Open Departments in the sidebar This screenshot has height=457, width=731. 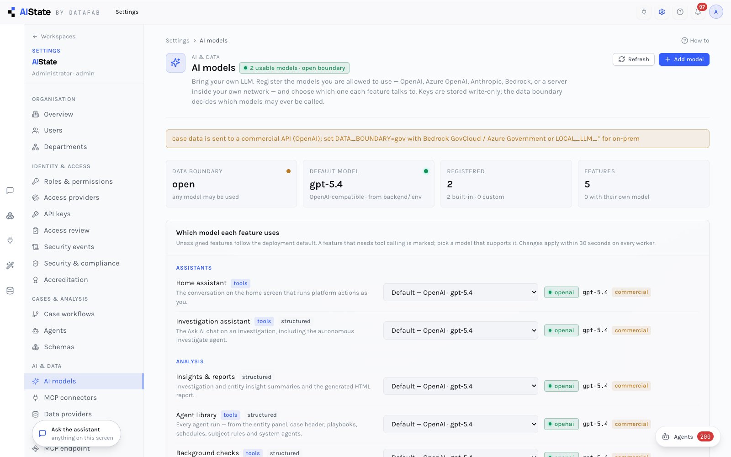coord(84,147)
